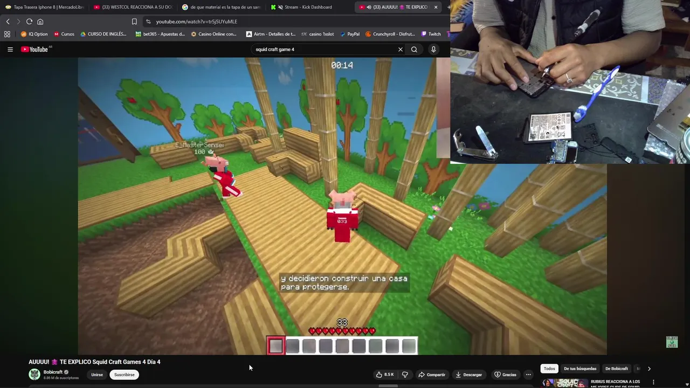Open Crunchyroll bookmark
Image resolution: width=690 pixels, height=388 pixels.
[390, 34]
